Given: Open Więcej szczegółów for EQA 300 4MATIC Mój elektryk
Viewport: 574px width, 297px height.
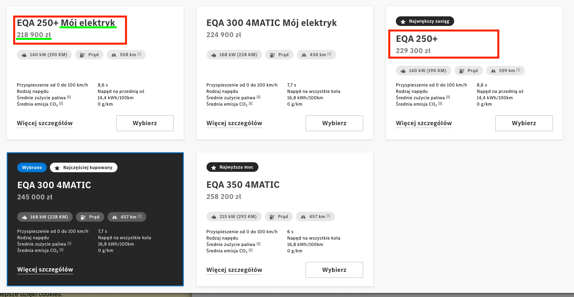Looking at the screenshot, I should click(x=234, y=123).
